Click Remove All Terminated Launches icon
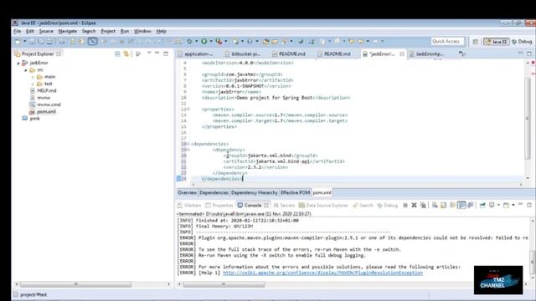Screen dimensions: 536x301 click(x=423, y=205)
